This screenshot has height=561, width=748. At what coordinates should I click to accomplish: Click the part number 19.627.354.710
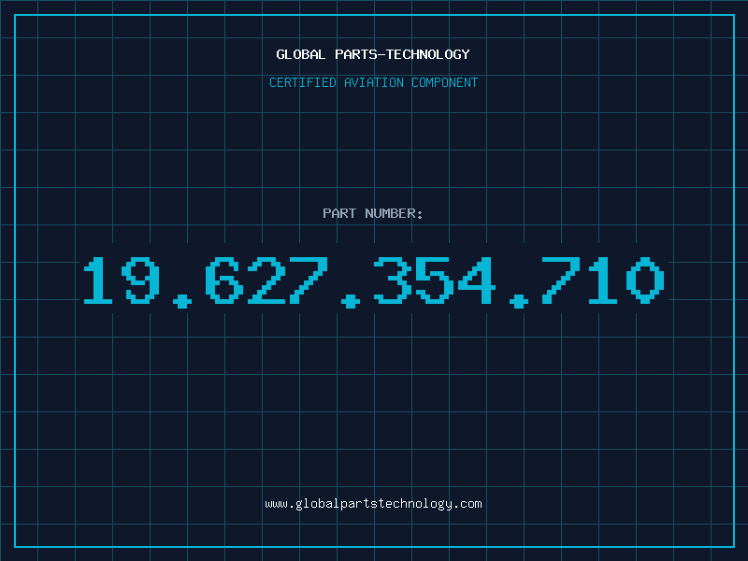374,281
